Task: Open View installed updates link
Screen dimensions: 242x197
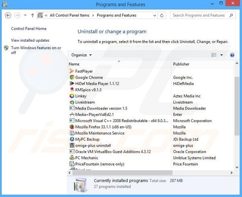Action: click(30, 40)
